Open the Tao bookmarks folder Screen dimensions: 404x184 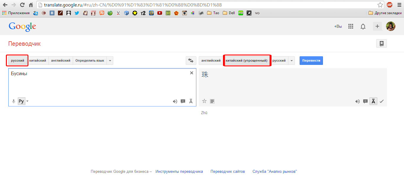213,13
